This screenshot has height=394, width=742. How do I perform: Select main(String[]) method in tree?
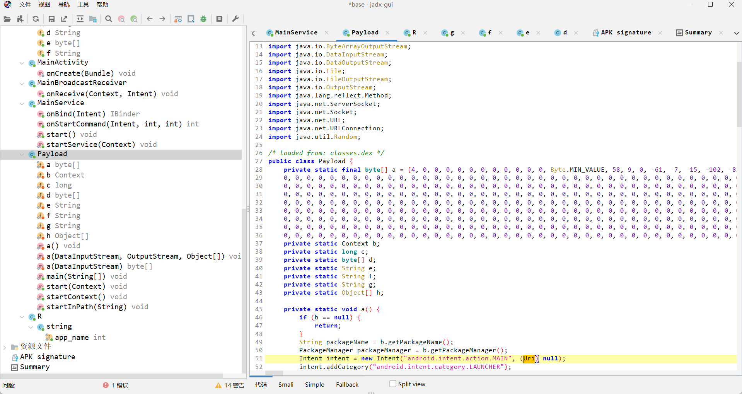point(82,276)
